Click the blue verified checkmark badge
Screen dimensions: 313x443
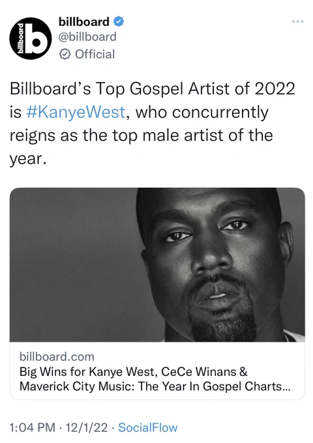tap(119, 21)
